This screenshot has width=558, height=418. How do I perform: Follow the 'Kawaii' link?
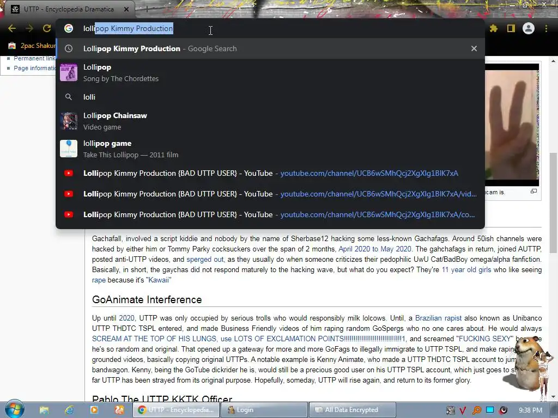[x=159, y=280]
